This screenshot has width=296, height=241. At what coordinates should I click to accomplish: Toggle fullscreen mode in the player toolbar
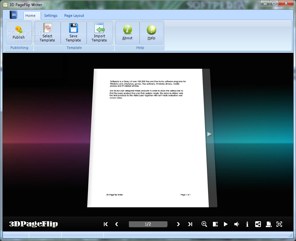click(279, 224)
